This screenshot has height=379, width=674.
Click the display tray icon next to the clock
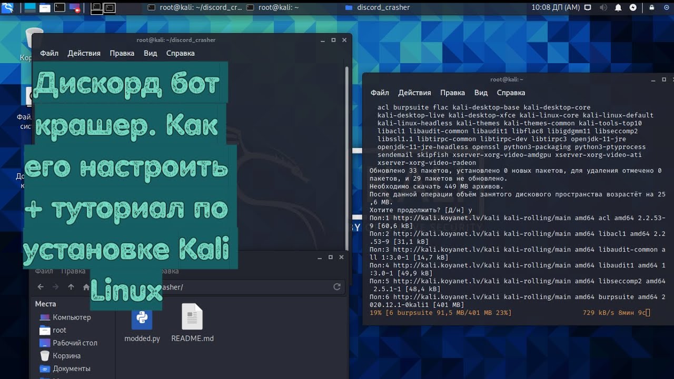588,7
